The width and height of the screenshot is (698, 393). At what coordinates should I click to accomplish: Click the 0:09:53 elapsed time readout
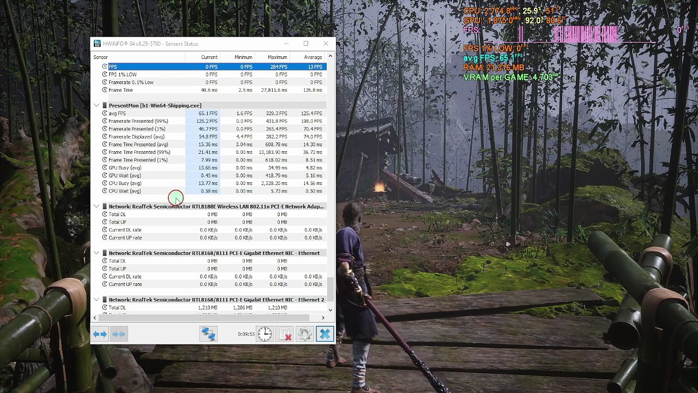[x=246, y=334]
